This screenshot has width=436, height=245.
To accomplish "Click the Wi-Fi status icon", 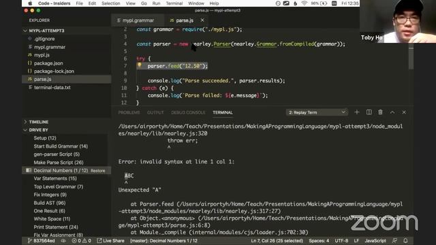I will pyautogui.click(x=305, y=3).
